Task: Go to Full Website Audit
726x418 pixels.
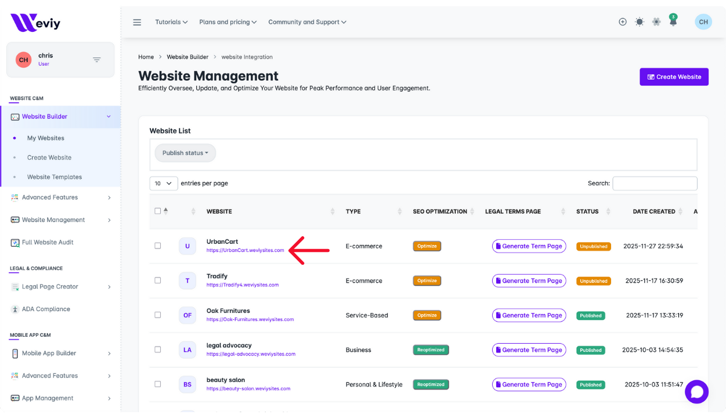Action: (x=48, y=242)
